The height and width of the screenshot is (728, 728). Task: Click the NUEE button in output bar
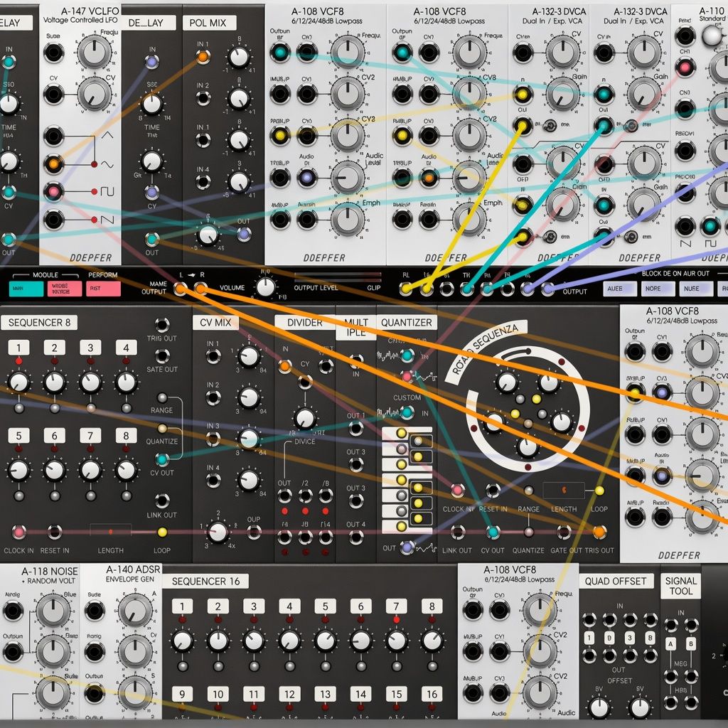click(x=695, y=289)
